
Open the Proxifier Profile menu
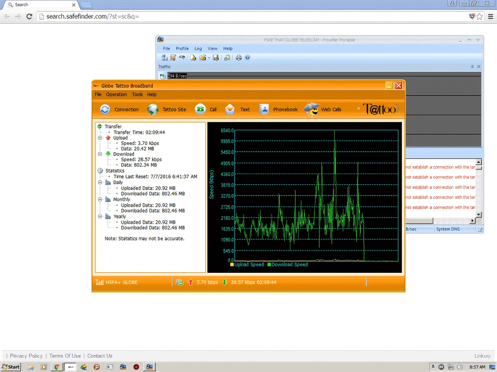(x=182, y=48)
